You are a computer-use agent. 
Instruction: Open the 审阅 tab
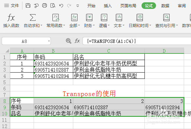click(182, 6)
